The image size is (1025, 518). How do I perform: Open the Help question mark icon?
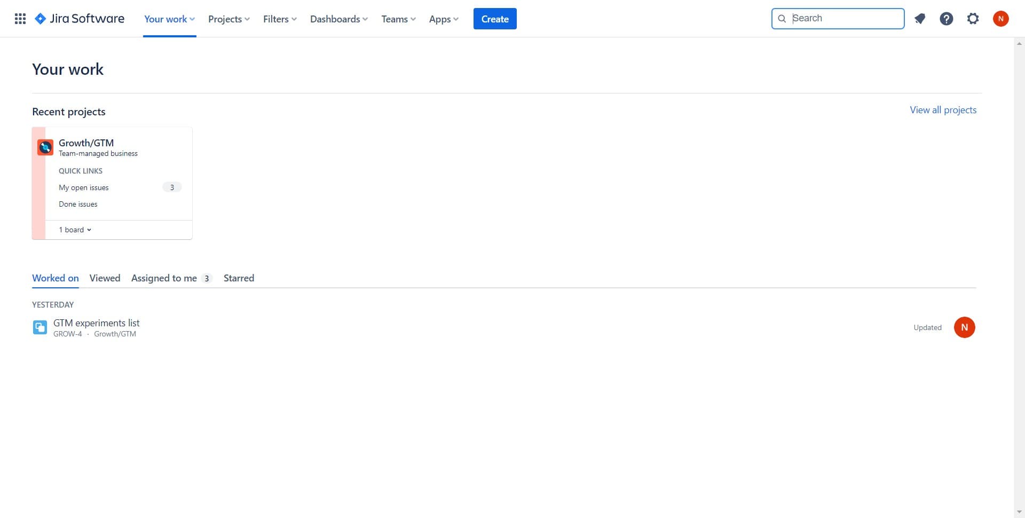[946, 18]
